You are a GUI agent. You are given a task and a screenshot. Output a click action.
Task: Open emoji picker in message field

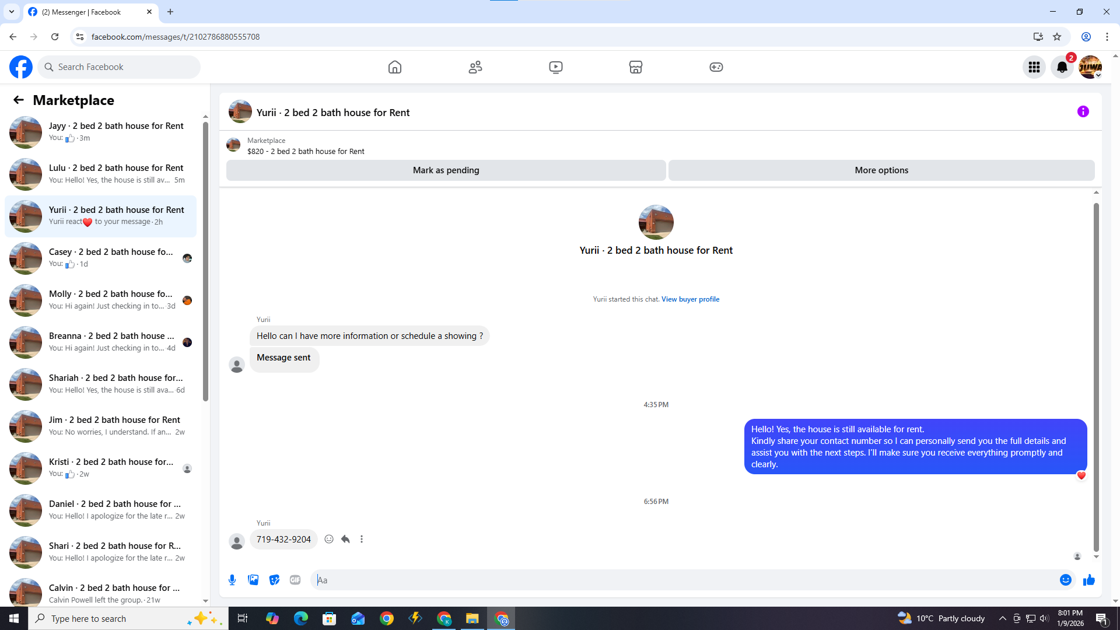(x=1065, y=580)
